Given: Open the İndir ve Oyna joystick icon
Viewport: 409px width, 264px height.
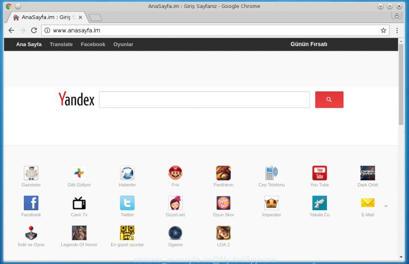Looking at the screenshot, I should click(31, 233).
